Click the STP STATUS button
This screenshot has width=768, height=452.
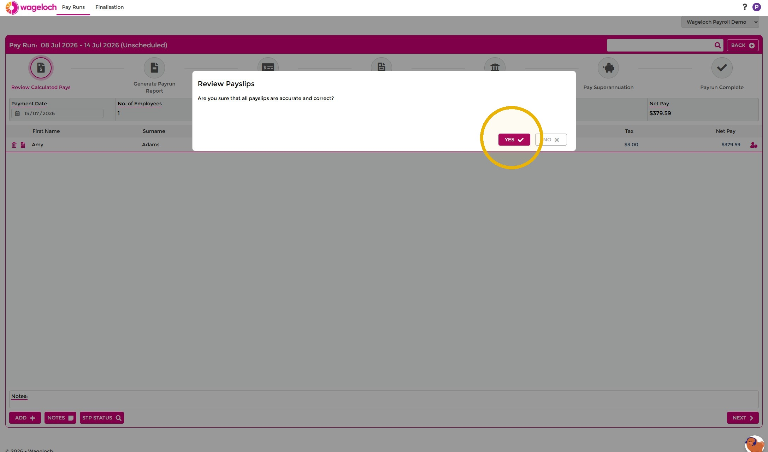pos(102,418)
